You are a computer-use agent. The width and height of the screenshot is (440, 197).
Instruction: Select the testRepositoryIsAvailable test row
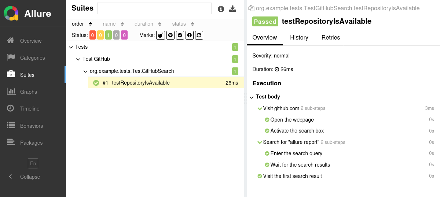pyautogui.click(x=166, y=83)
